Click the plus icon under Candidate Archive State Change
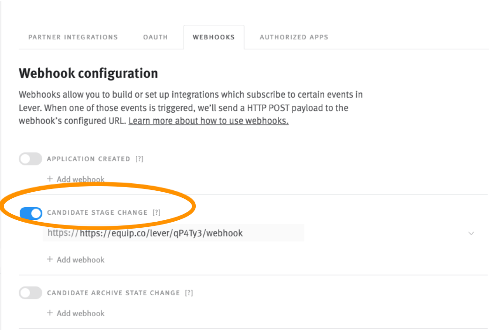 point(50,313)
